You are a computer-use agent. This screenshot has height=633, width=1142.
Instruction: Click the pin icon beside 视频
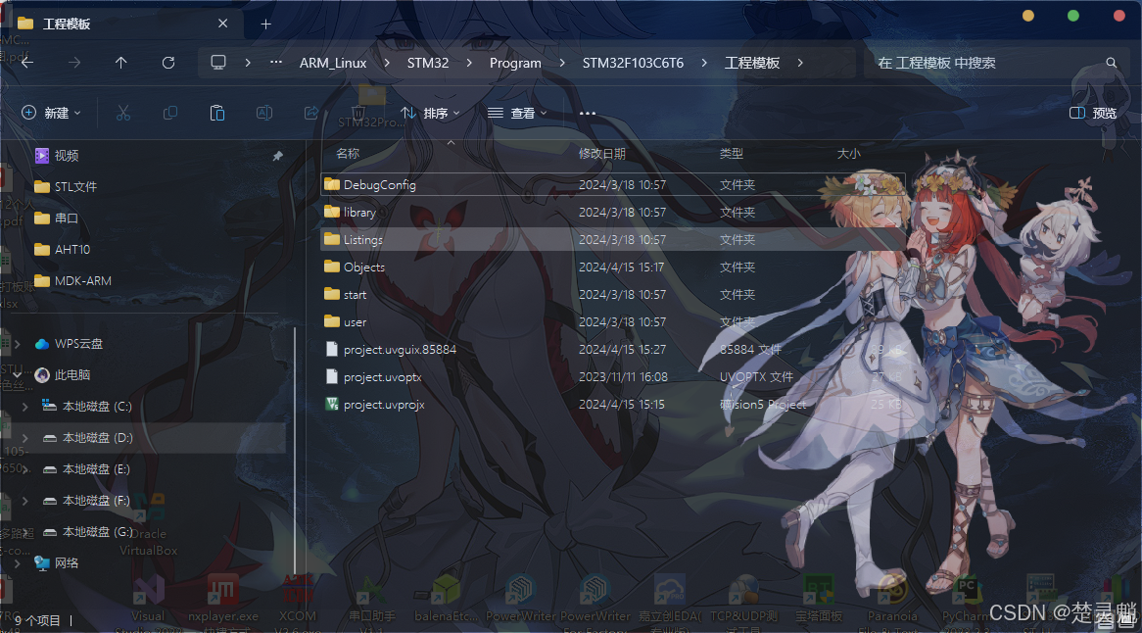[x=277, y=156]
